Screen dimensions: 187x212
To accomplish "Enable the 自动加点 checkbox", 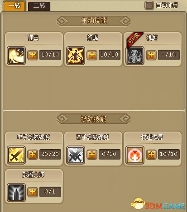I will coord(149,5).
